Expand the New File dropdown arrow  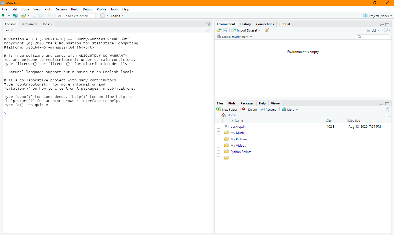pyautogui.click(x=9, y=16)
